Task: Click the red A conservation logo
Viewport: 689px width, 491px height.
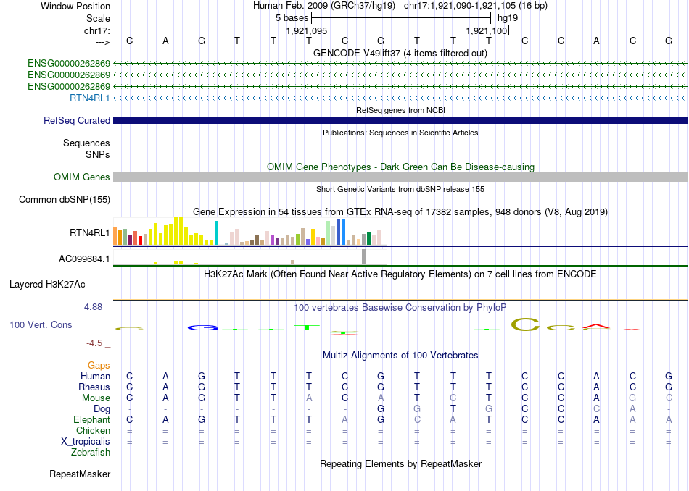Action: pyautogui.click(x=596, y=327)
